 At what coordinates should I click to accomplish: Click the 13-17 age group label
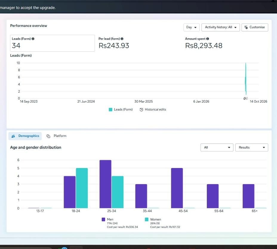tap(40, 211)
